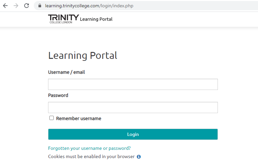Toggle via the Remember username label text
This screenshot has height=166, width=258.
coord(79,118)
